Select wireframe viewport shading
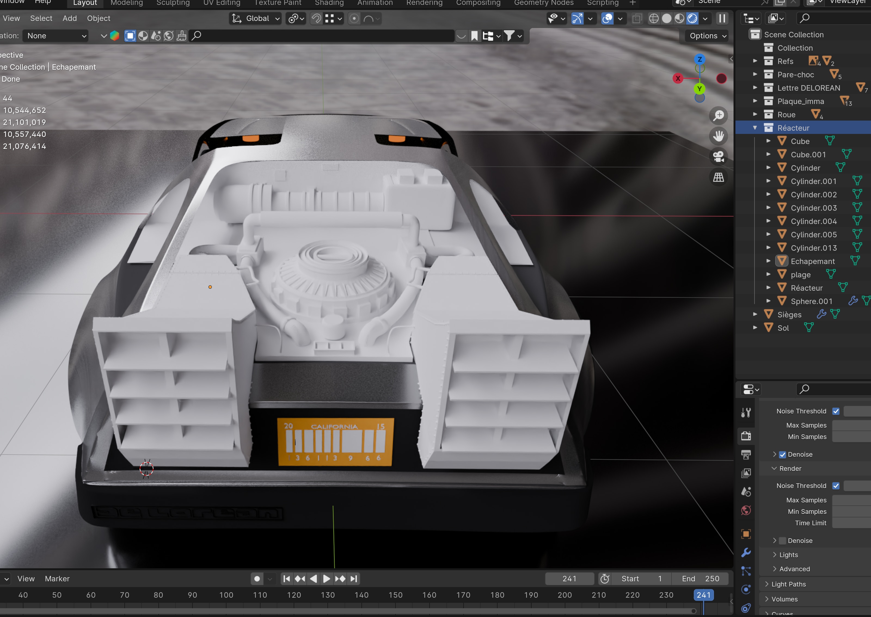 pyautogui.click(x=653, y=18)
